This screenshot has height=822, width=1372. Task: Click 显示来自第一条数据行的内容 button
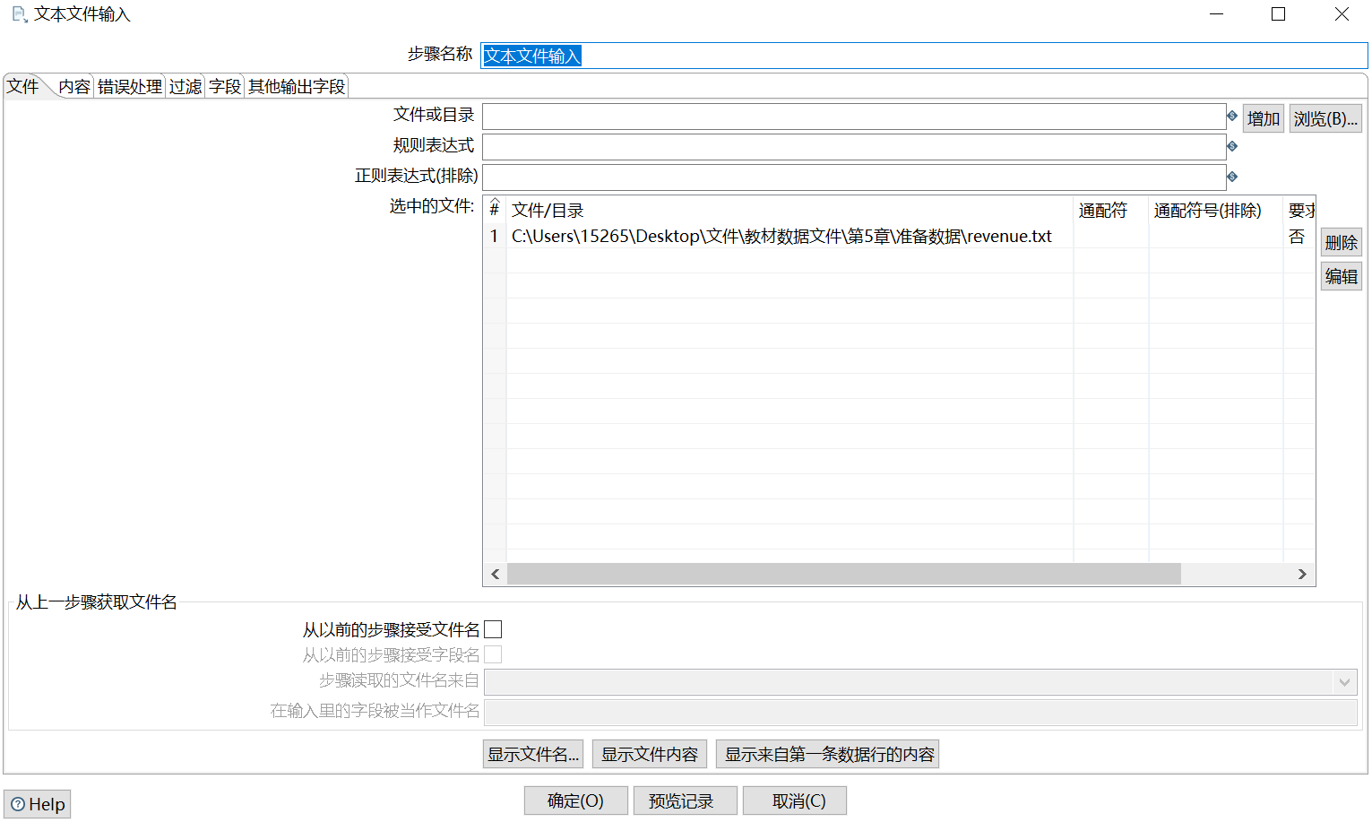(x=828, y=754)
